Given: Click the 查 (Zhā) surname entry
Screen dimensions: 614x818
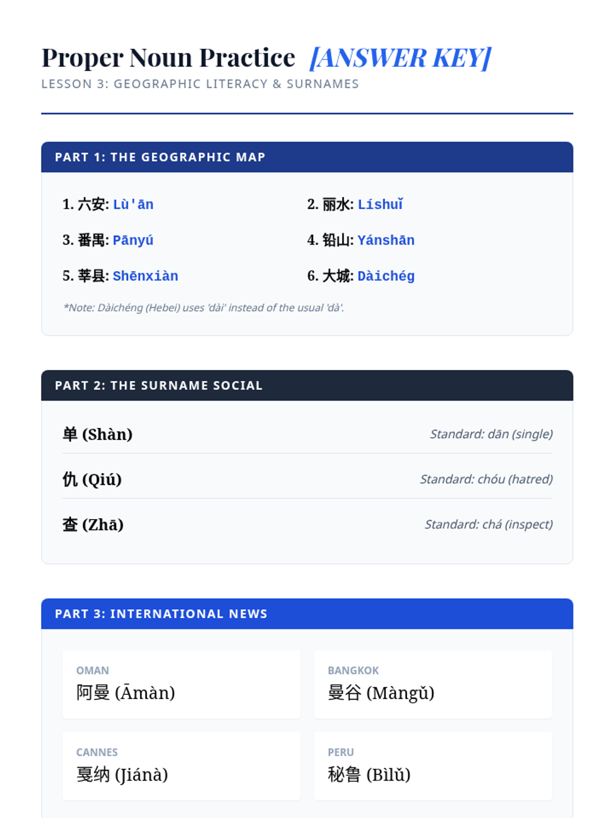Looking at the screenshot, I should 93,525.
